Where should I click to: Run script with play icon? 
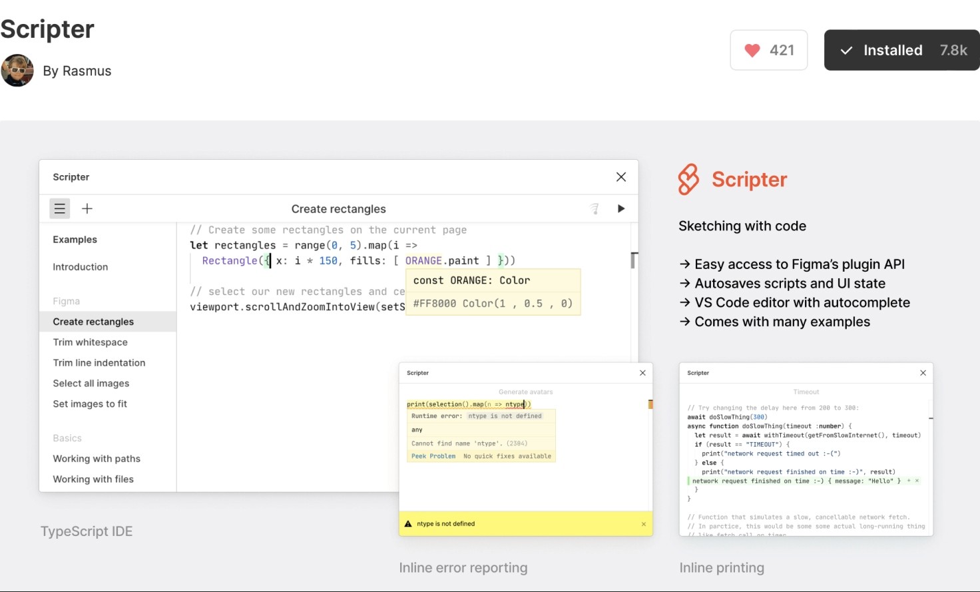[x=621, y=208]
